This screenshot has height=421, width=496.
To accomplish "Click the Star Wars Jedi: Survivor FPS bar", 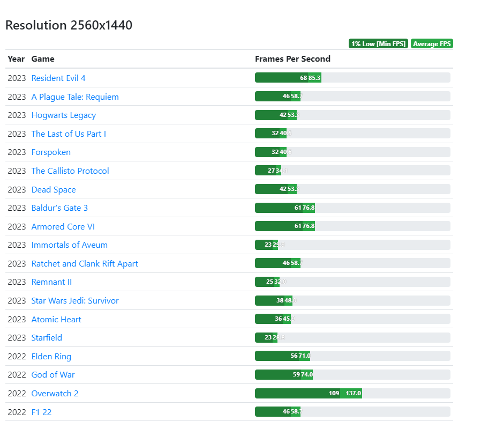I will point(352,301).
